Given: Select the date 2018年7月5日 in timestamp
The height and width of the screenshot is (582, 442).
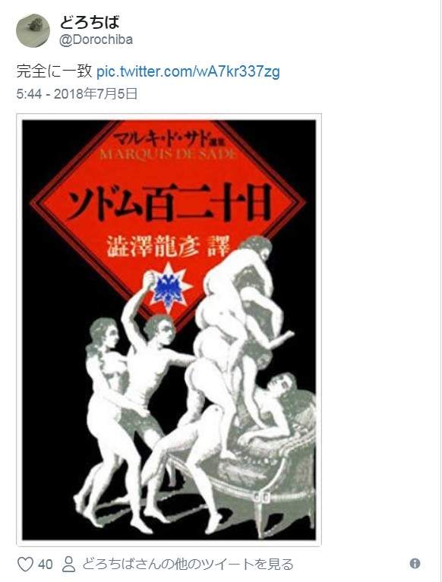Looking at the screenshot, I should [x=96, y=93].
